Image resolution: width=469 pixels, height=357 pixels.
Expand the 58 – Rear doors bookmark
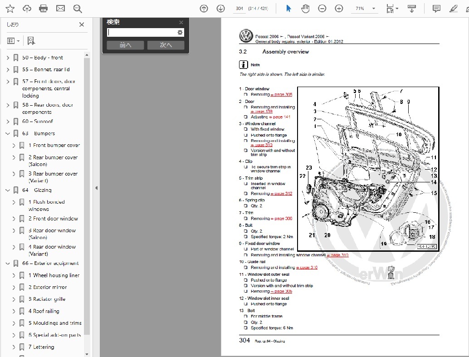8,105
